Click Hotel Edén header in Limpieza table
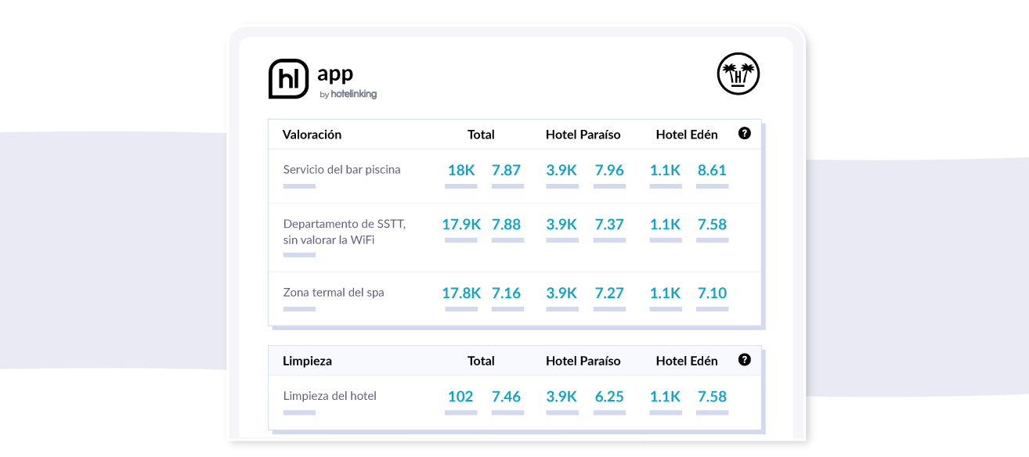Screen dimensions: 1029x457 coord(687,361)
